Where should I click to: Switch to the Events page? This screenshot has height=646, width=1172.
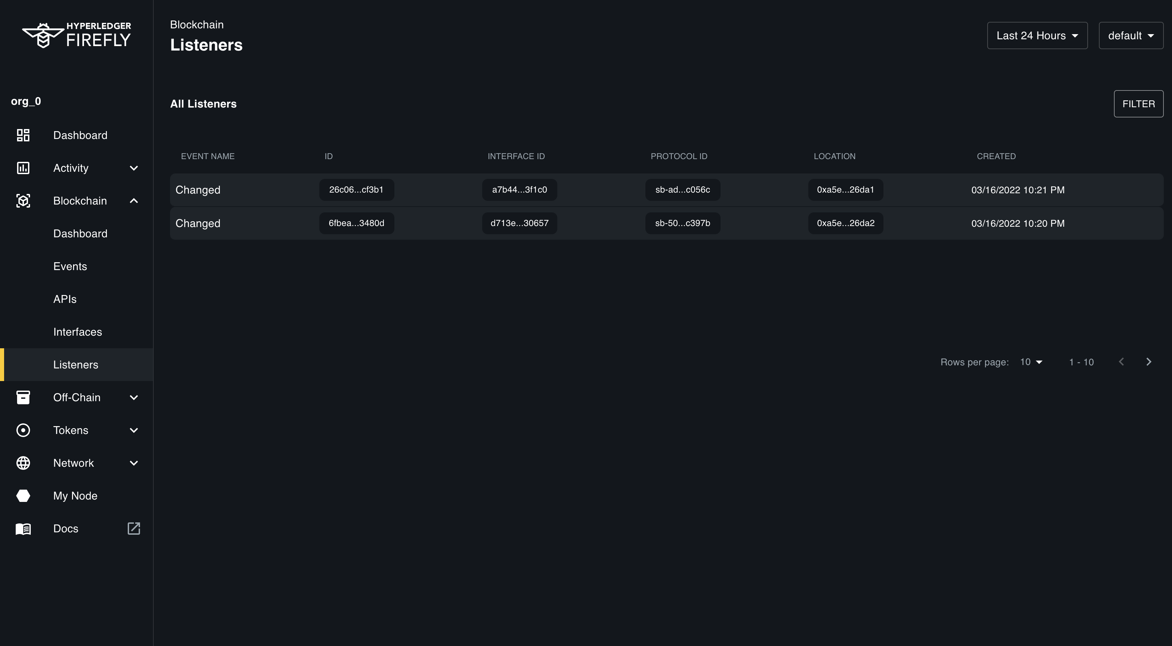pos(70,266)
